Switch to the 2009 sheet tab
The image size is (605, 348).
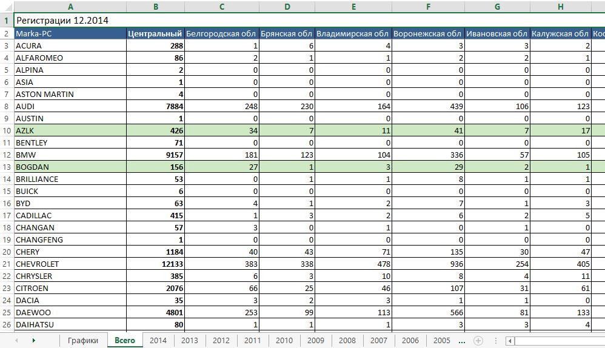[x=316, y=340]
